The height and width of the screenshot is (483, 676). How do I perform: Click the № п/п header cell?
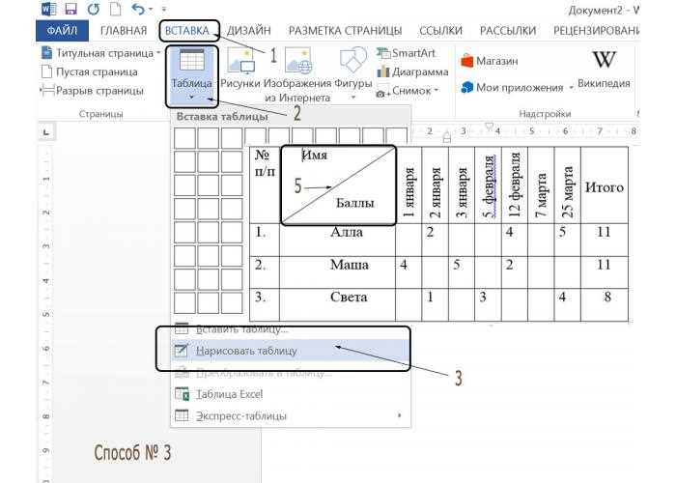pyautogui.click(x=265, y=185)
